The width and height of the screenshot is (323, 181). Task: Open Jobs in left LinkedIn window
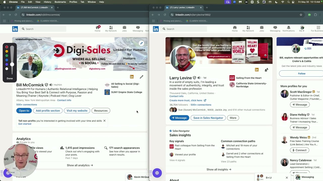pyautogui.click(x=124, y=29)
